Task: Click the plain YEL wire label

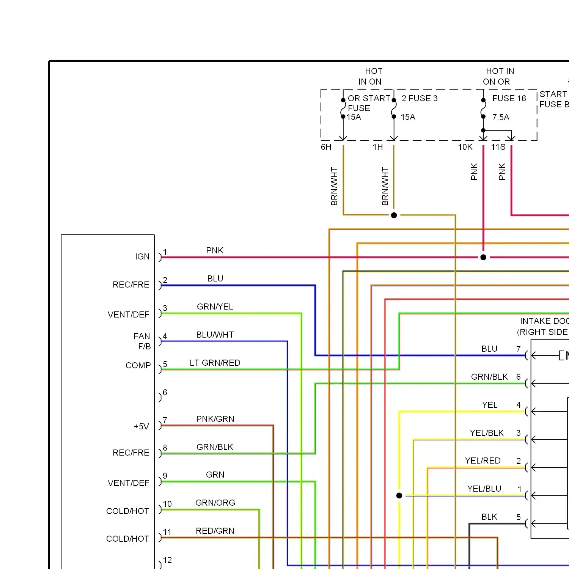Action: coord(490,405)
